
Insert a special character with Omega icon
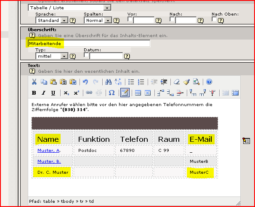click(x=112, y=93)
